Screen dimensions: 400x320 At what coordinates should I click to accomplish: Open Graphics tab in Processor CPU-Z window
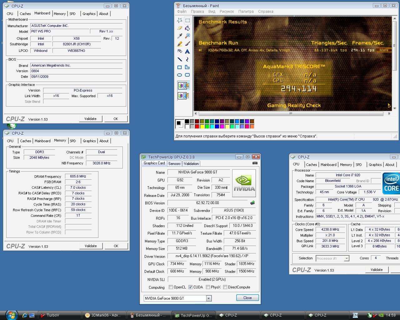(375, 165)
